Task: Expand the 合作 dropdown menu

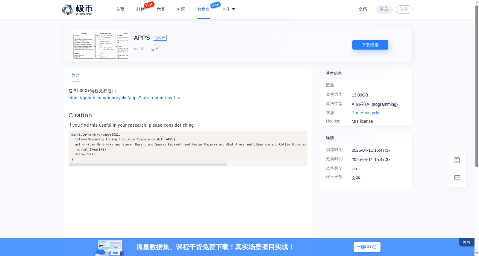Action: point(228,10)
